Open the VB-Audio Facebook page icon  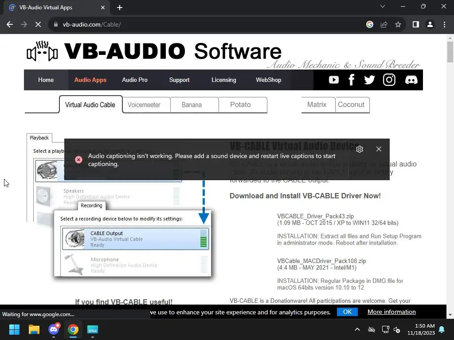[351, 80]
